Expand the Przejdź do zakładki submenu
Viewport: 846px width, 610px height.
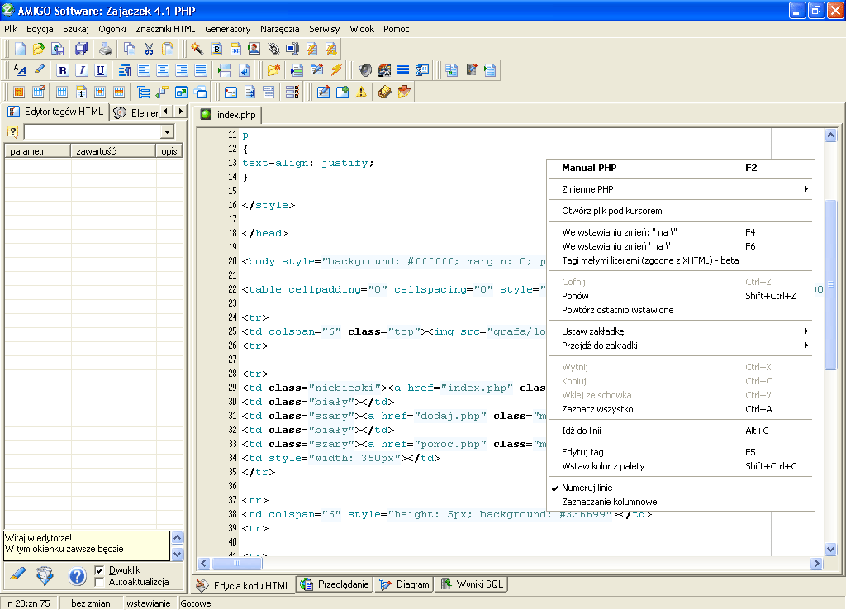(681, 345)
